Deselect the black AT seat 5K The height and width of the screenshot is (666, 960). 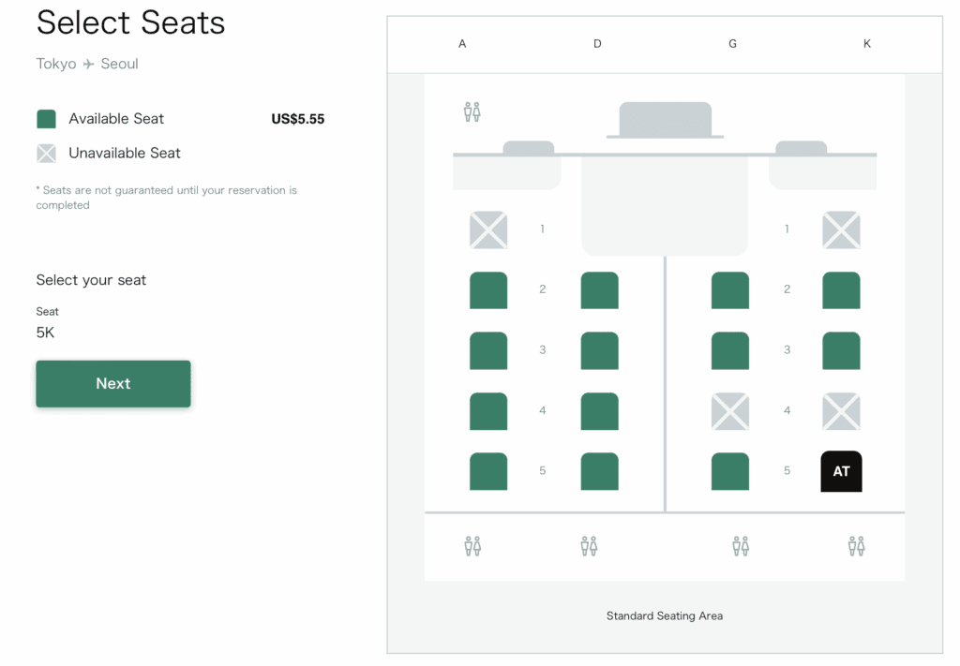(x=841, y=471)
